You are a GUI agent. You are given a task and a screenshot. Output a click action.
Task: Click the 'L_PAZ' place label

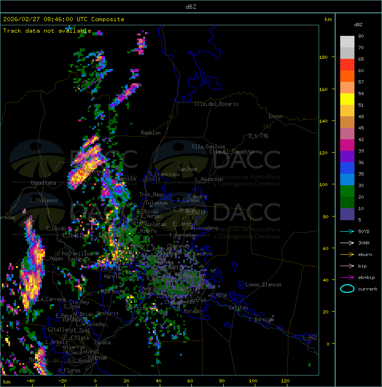310,338
